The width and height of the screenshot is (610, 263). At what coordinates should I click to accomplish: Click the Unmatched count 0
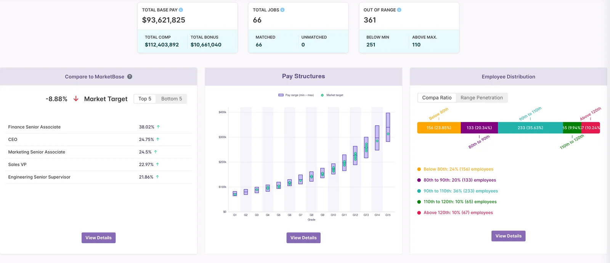click(x=303, y=45)
